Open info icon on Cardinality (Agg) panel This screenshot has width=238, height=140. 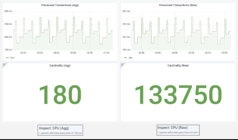click(4, 65)
